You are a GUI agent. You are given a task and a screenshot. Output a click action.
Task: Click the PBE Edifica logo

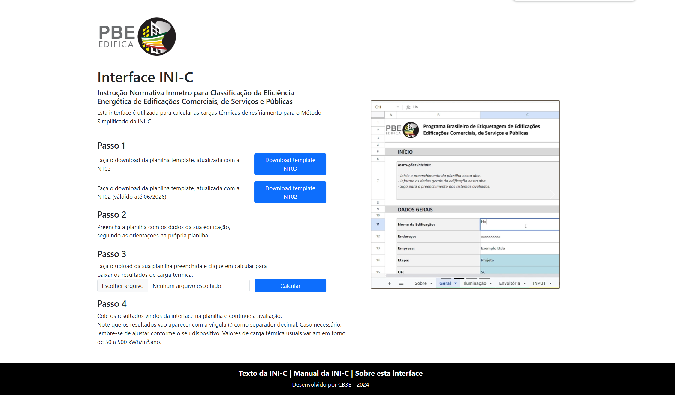(137, 36)
